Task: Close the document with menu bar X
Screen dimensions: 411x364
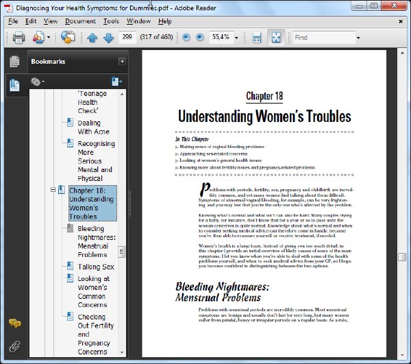Action: (x=401, y=21)
